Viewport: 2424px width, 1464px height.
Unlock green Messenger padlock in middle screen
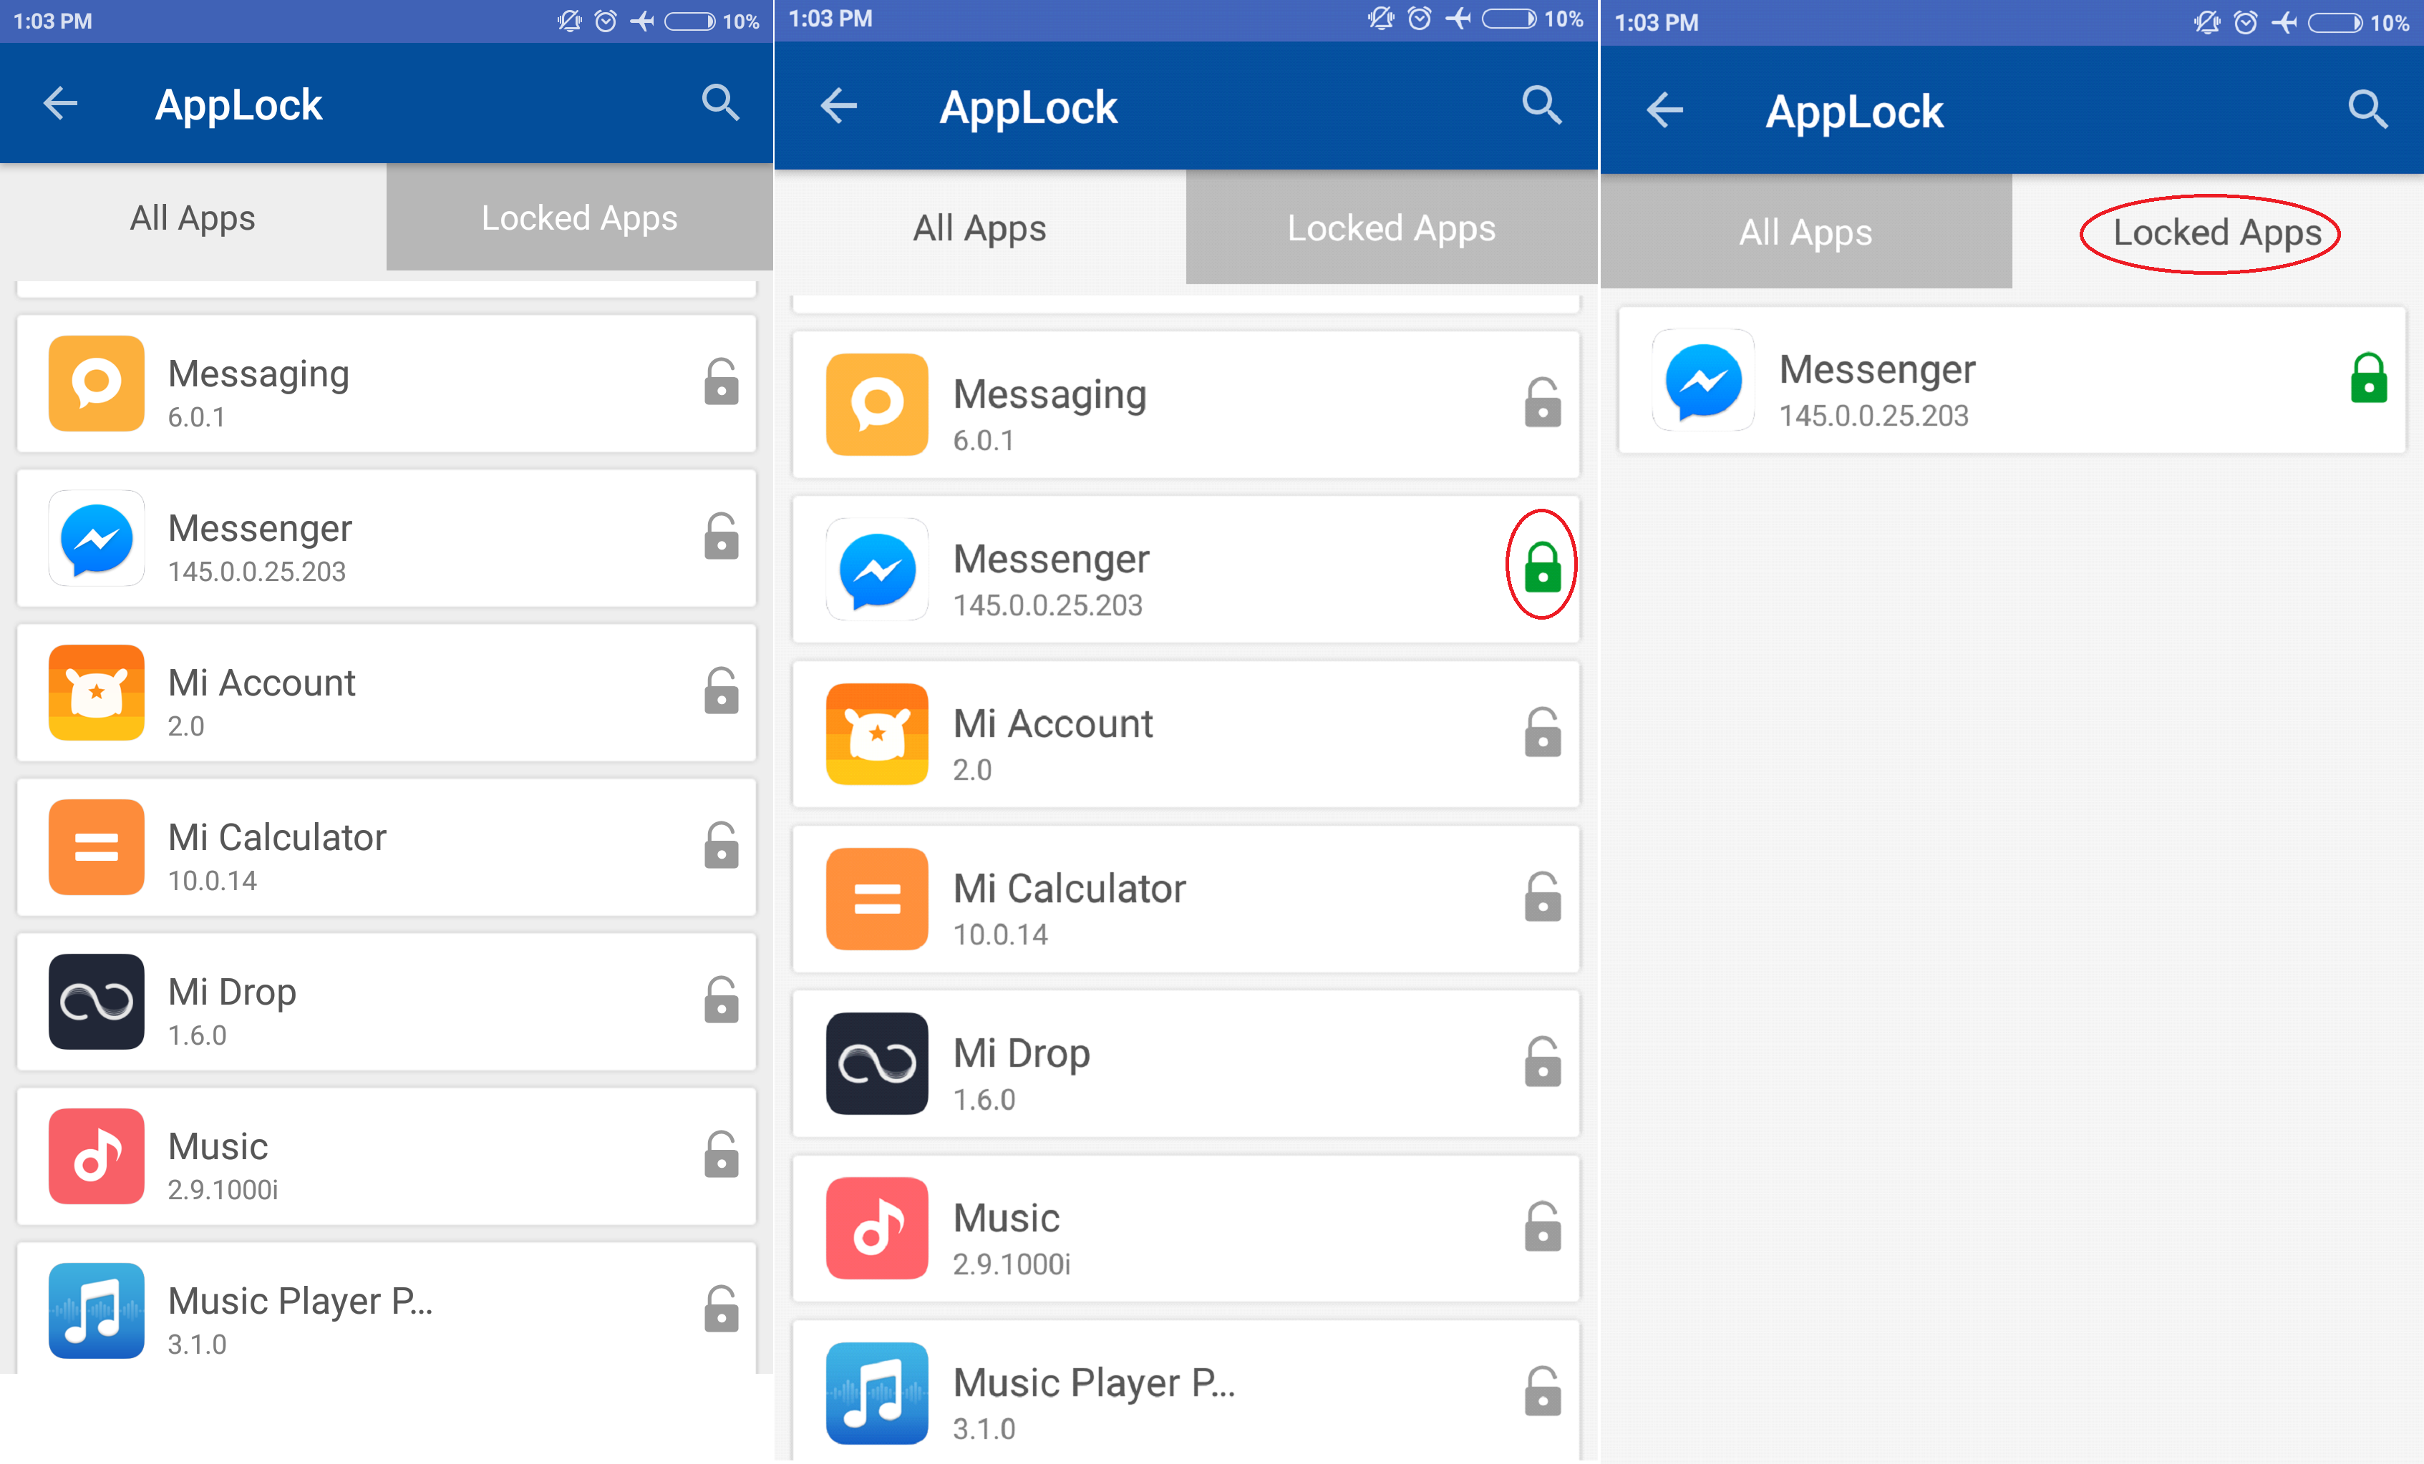1543,566
